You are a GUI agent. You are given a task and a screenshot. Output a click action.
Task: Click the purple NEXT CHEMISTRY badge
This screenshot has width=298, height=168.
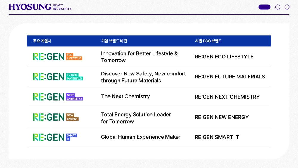click(x=74, y=97)
